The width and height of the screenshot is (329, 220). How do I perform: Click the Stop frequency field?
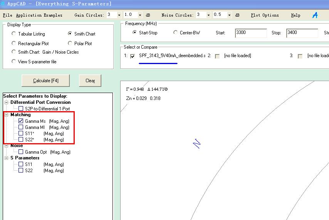[302, 33]
